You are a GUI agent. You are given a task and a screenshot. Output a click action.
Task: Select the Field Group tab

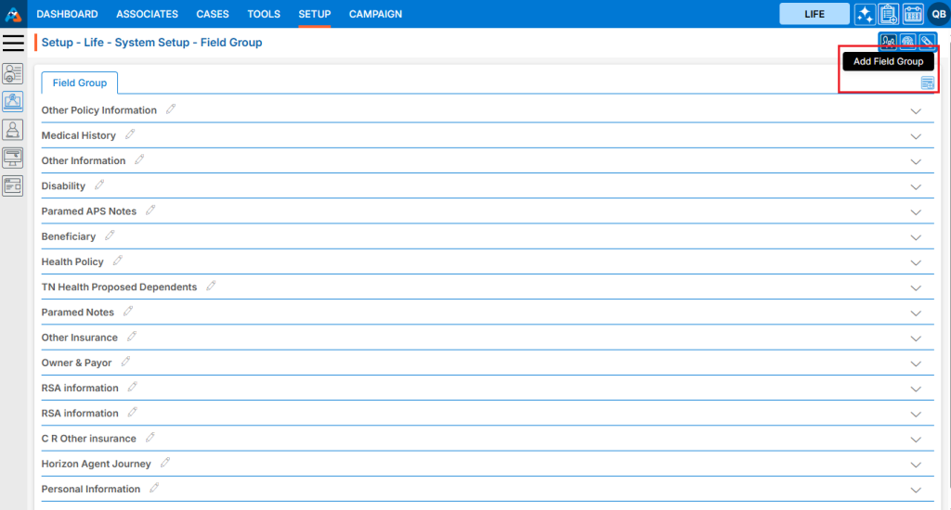[x=80, y=83]
